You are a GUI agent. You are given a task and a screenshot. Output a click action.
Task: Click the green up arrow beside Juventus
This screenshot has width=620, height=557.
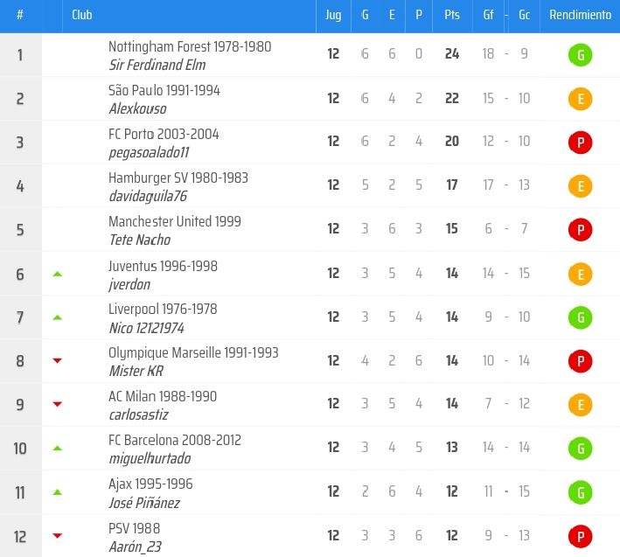point(58,274)
